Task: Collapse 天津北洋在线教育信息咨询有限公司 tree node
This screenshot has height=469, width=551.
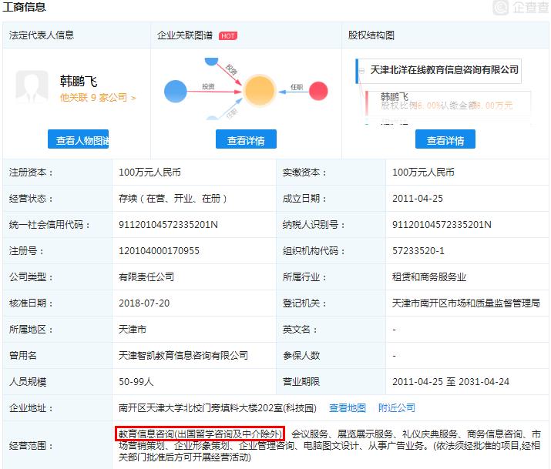Action: pyautogui.click(x=362, y=71)
